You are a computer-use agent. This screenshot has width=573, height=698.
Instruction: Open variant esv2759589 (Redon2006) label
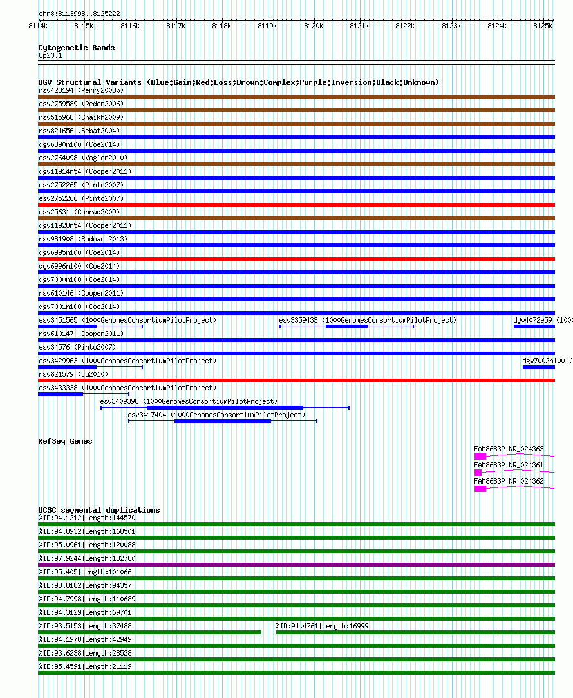[x=81, y=104]
